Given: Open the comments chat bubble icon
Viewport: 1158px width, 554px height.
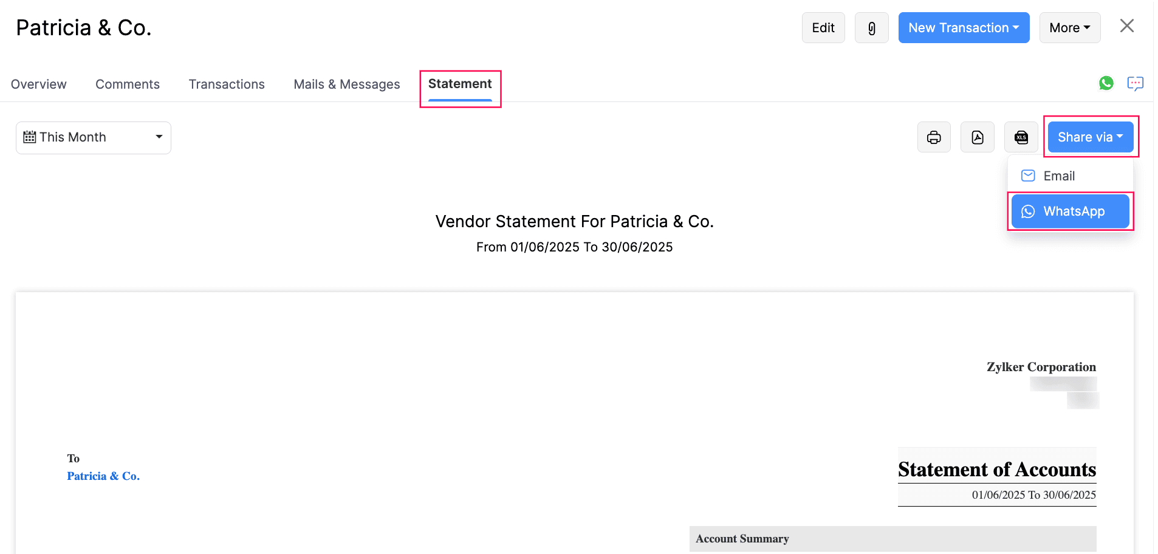Looking at the screenshot, I should click(1135, 83).
